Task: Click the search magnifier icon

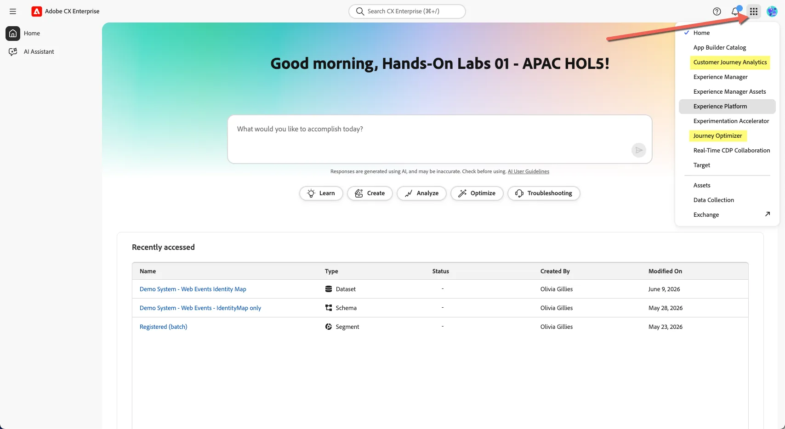Action: tap(360, 11)
